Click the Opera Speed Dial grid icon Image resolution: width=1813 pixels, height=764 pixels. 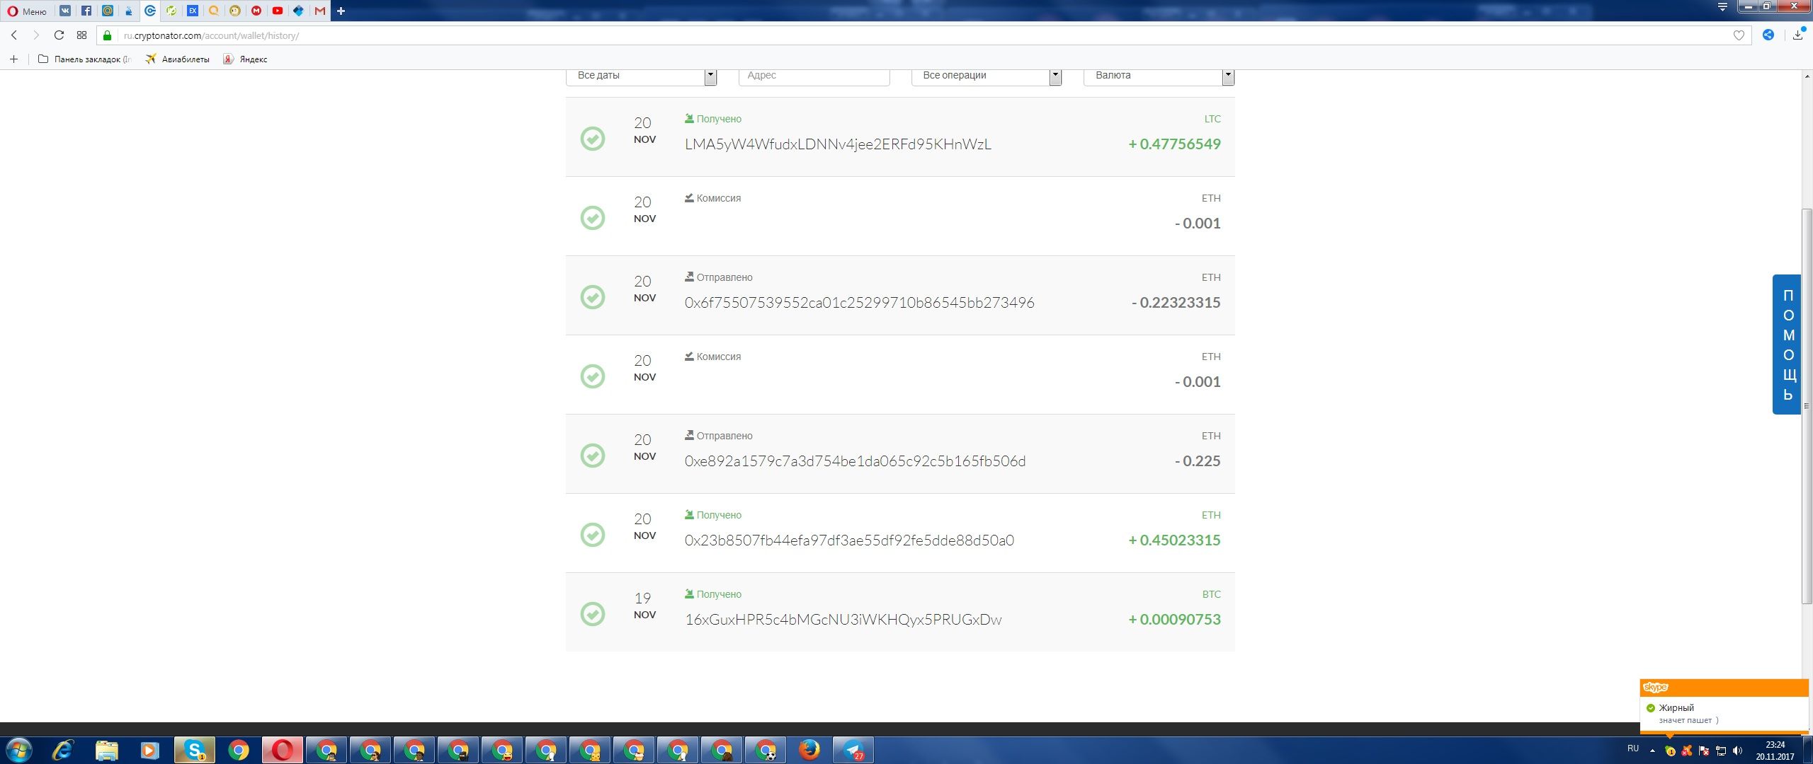81,35
